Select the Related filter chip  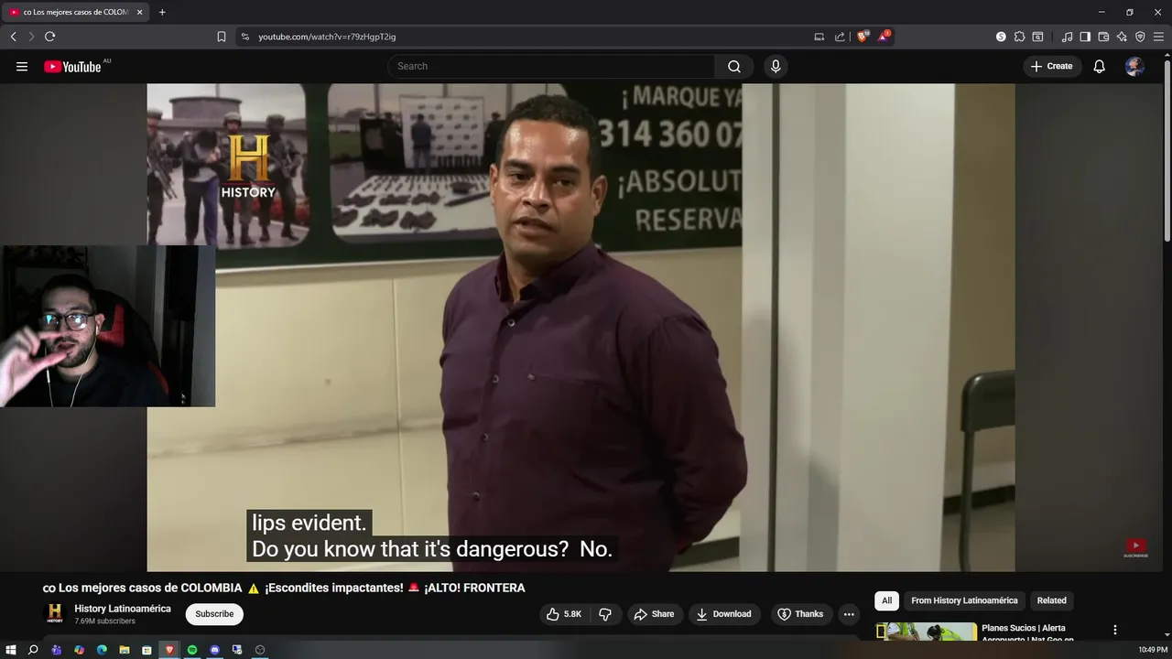pos(1051,600)
